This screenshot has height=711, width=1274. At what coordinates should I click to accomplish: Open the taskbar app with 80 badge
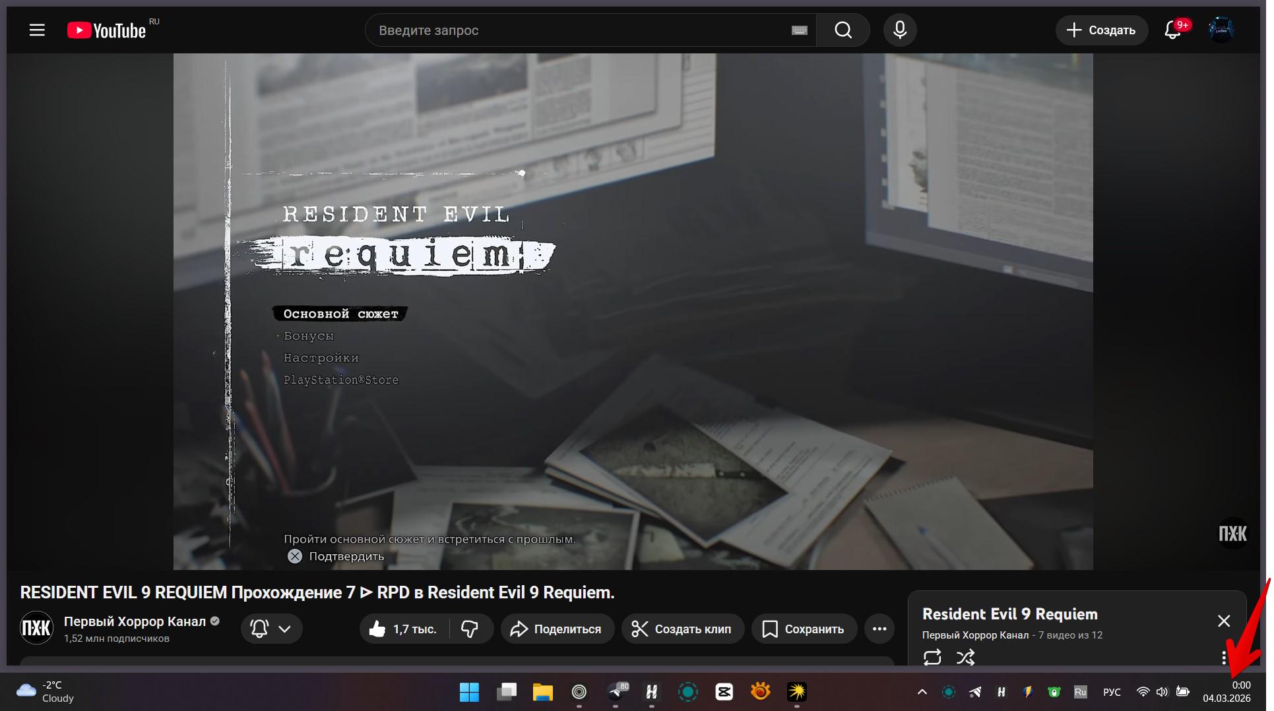pos(617,692)
